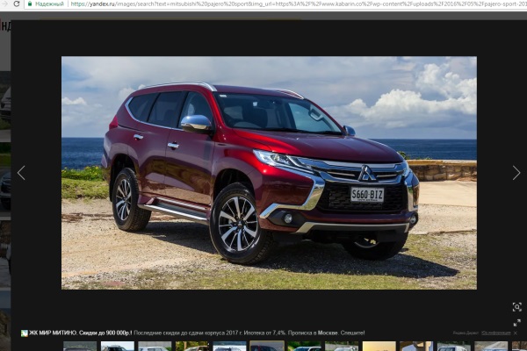The width and height of the screenshot is (527, 351).
Task: Select the third thumbnail in the bottom strip
Action: tap(155, 347)
